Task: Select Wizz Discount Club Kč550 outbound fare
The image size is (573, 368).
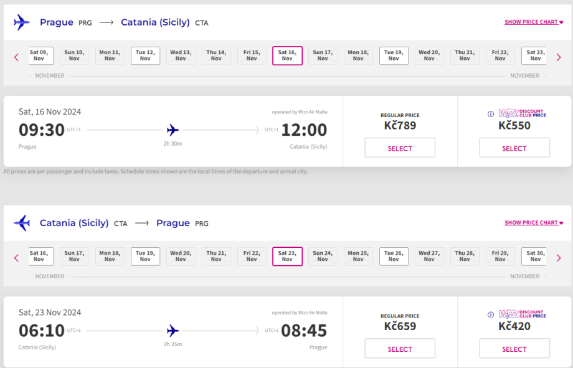Action: click(514, 148)
